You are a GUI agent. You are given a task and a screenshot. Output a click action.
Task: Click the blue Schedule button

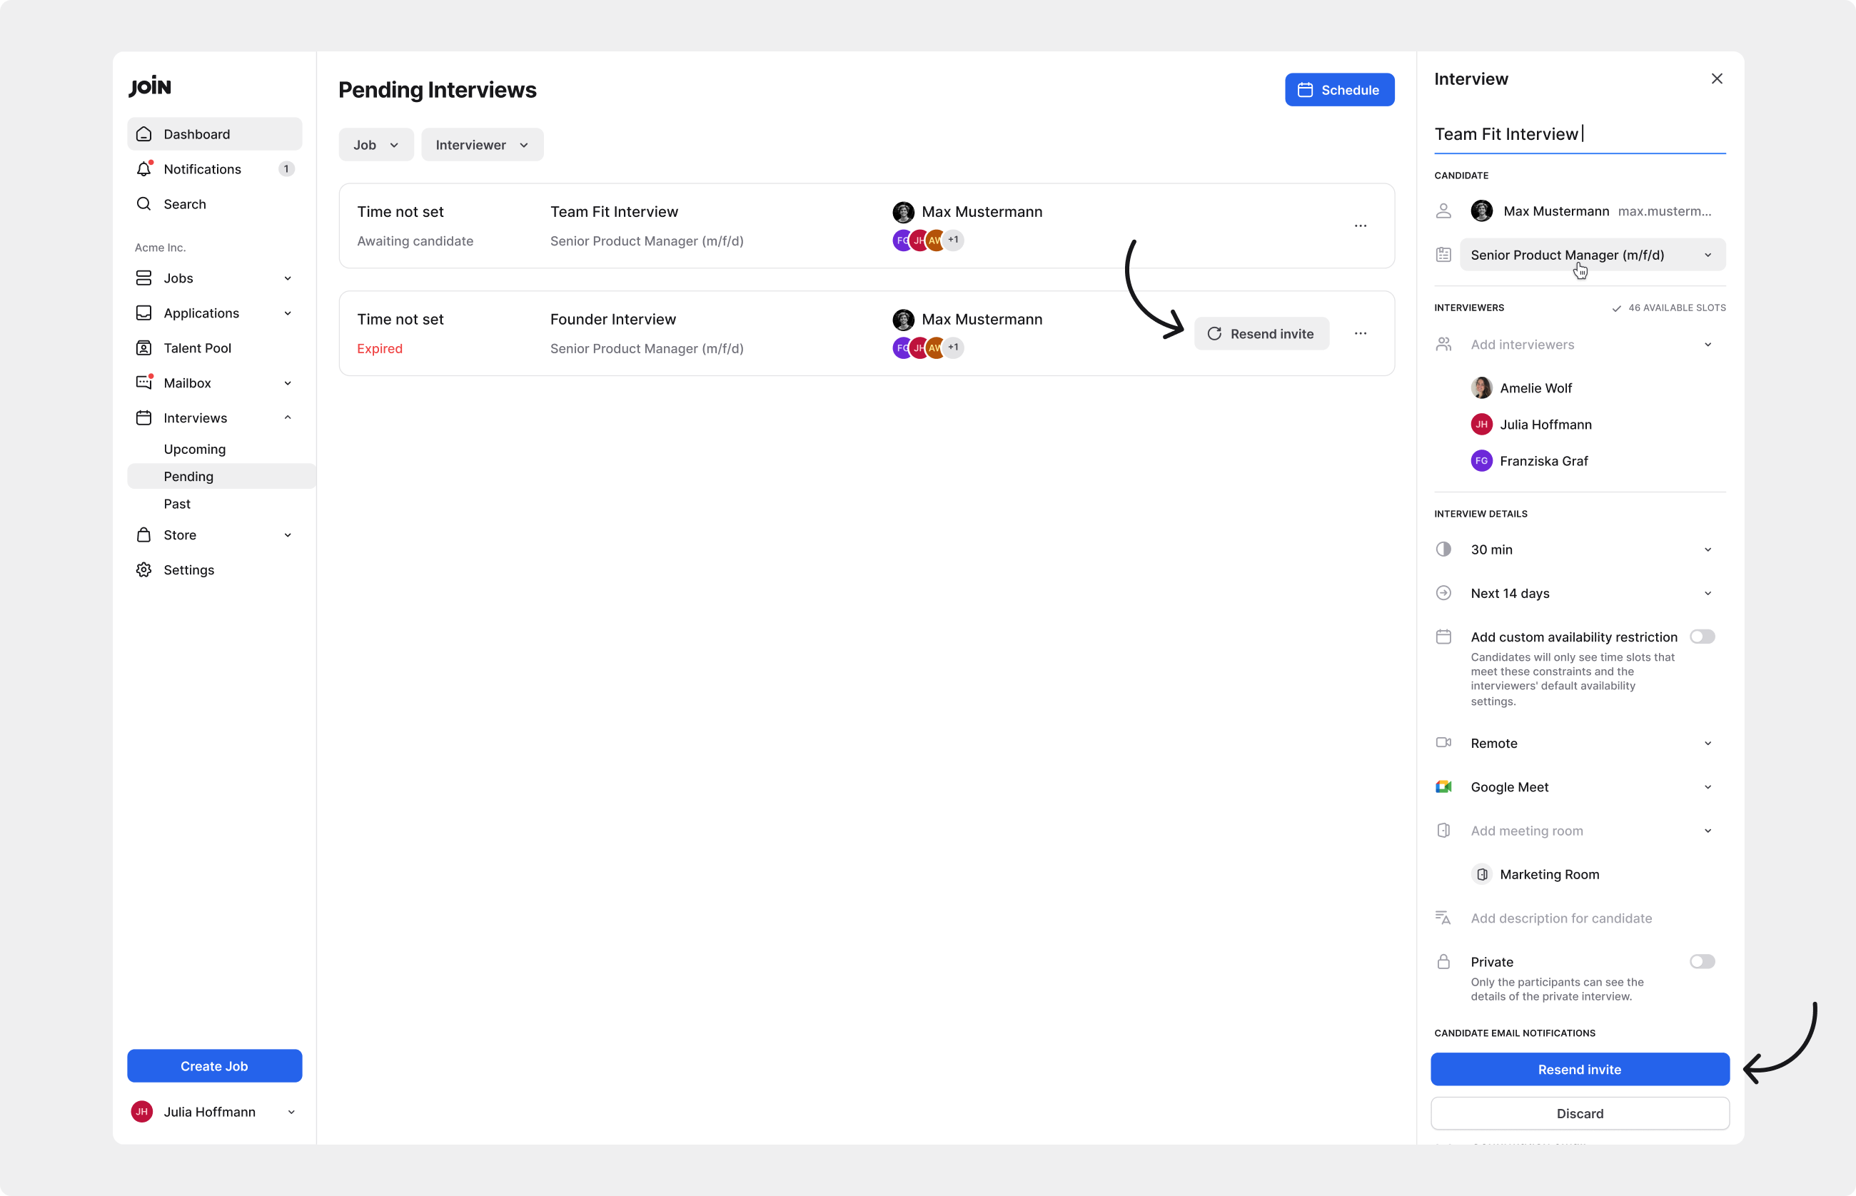click(1338, 90)
